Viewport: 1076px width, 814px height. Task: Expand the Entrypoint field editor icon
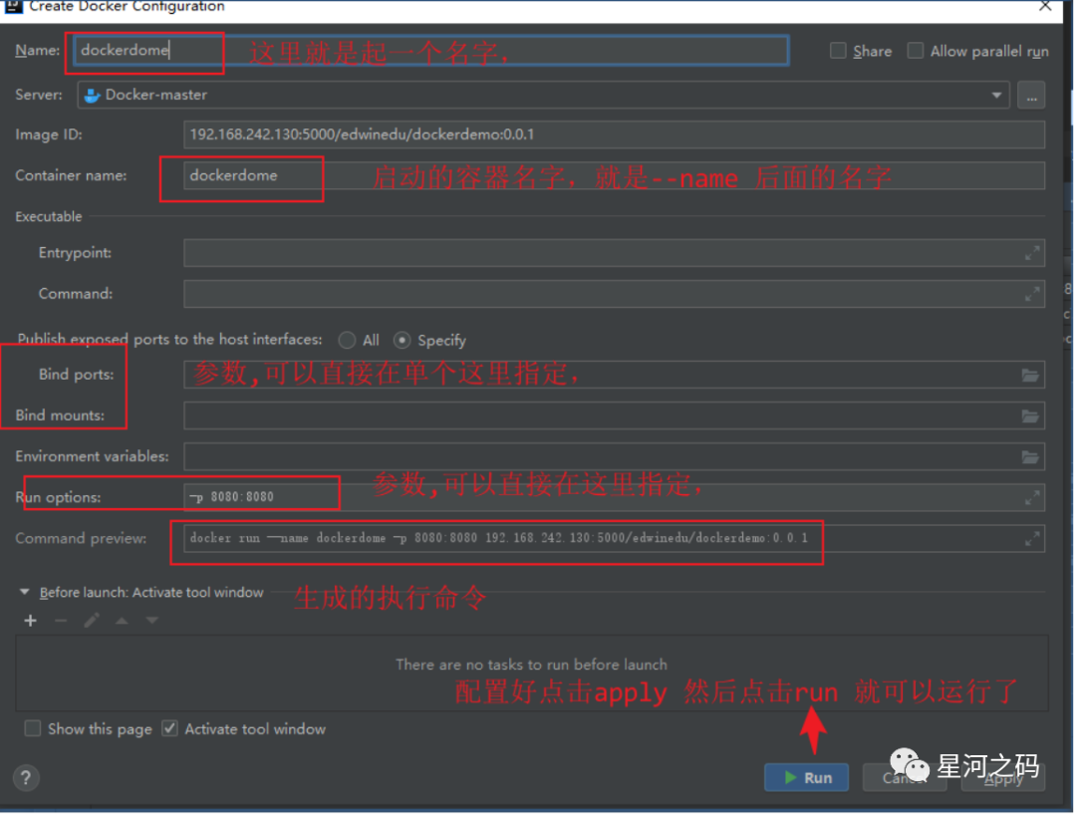point(1031,253)
